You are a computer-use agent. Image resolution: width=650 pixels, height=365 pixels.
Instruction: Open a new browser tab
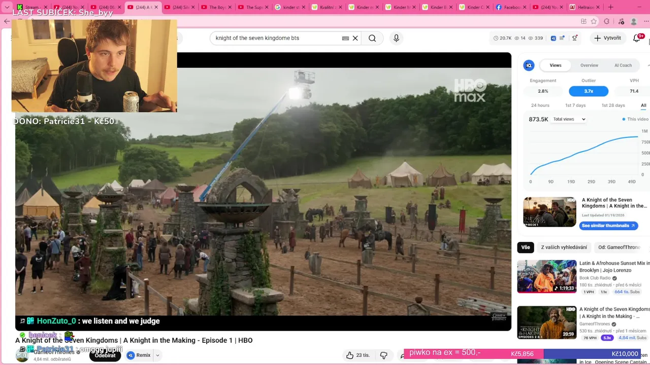pyautogui.click(x=610, y=7)
